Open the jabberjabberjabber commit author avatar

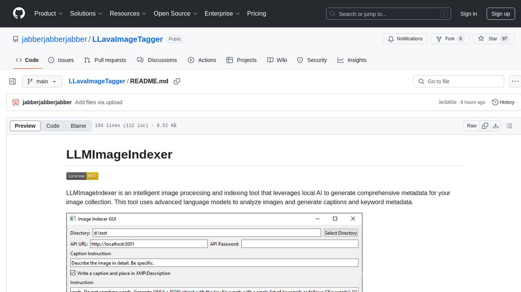click(16, 102)
